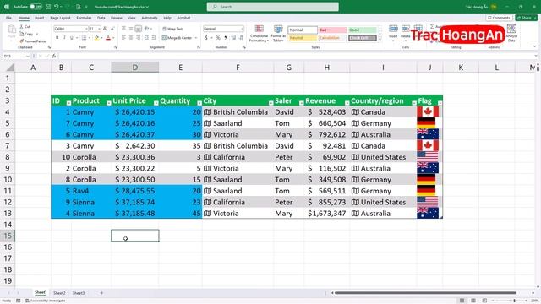Open the Sheet2 worksheet tab
The image size is (541, 304).
tap(59, 293)
